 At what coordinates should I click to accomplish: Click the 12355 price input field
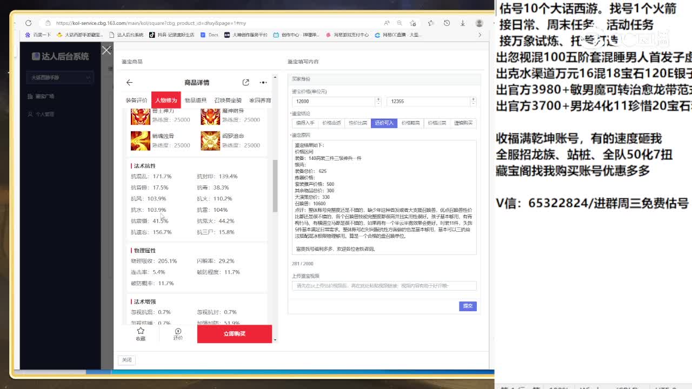[429, 101]
